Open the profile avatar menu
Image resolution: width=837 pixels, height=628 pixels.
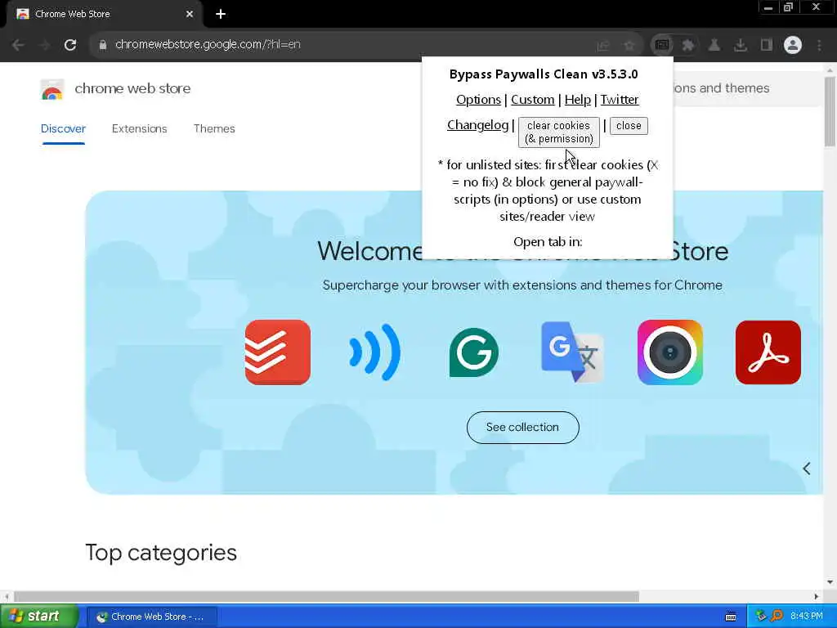tap(793, 46)
